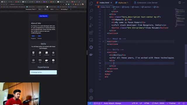Viewport: 187px width, 105px height.
Task: Click the browser profile avatar
Action: [83, 4]
